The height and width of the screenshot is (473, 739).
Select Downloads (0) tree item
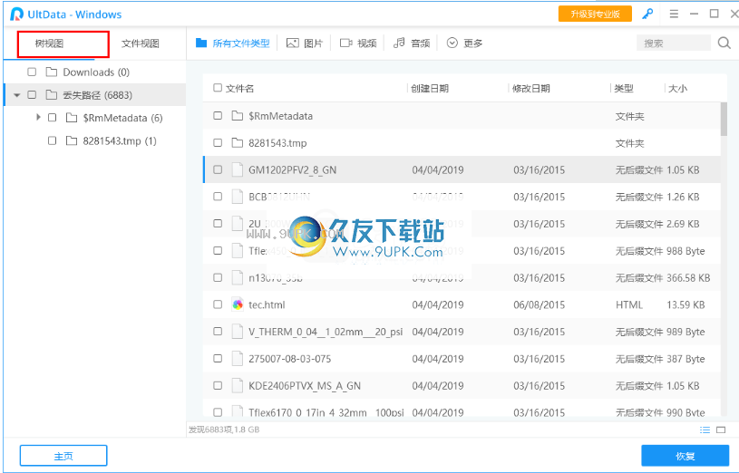coord(96,72)
